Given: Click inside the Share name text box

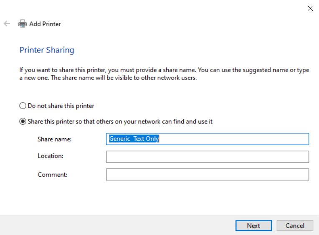Looking at the screenshot, I should point(234,139).
